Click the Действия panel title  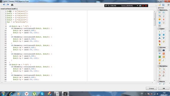[x=161, y=8]
